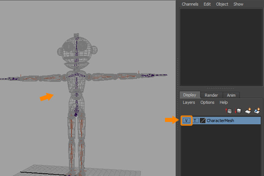This screenshot has width=264, height=176.
Task: Select the CharacterMesh layer name
Action: 220,120
